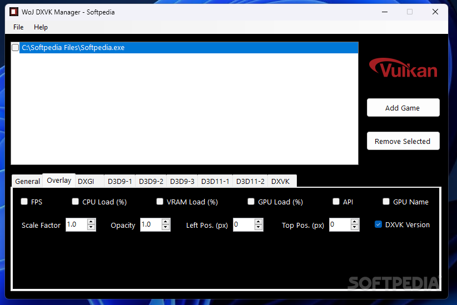This screenshot has width=457, height=305.
Task: Open the D3D9-2 tab
Action: (x=151, y=181)
